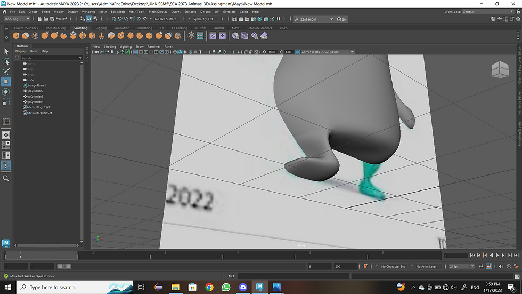
Task: Toggle loop playback mode
Action: click(x=480, y=266)
